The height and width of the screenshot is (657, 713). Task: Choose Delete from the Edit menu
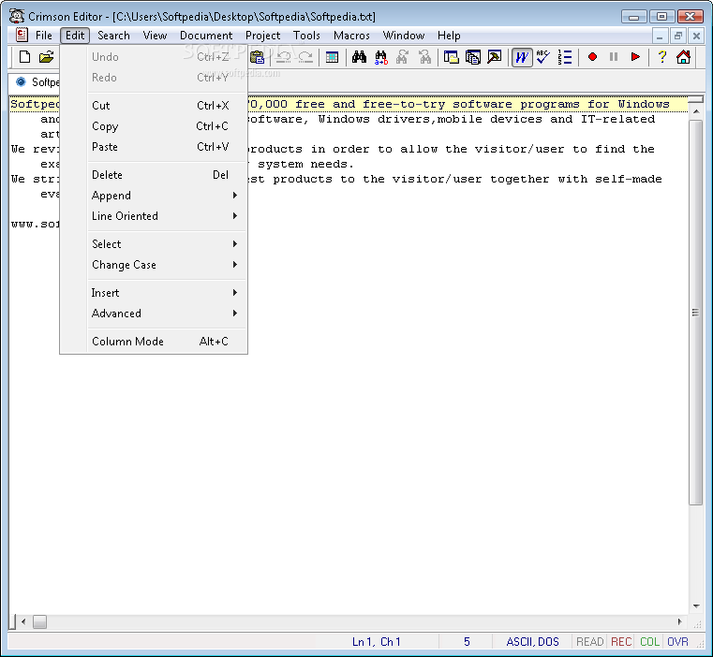(x=168, y=174)
